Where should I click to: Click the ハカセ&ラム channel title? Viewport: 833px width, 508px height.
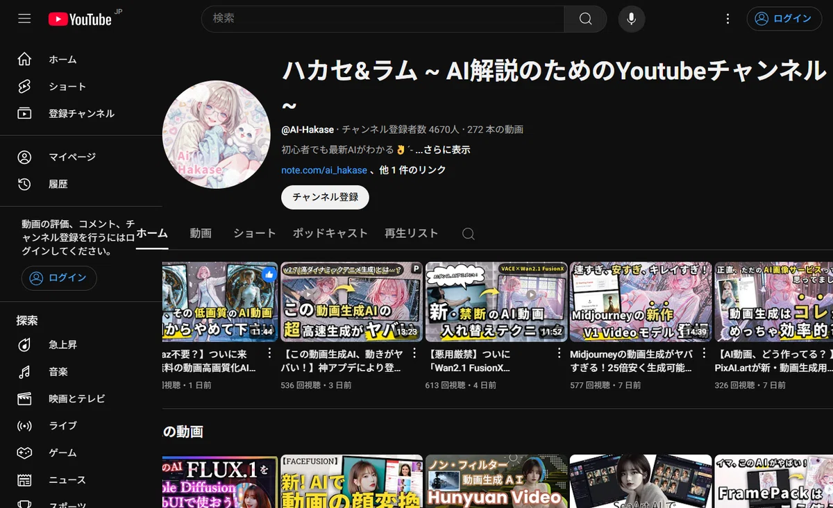pyautogui.click(x=554, y=86)
